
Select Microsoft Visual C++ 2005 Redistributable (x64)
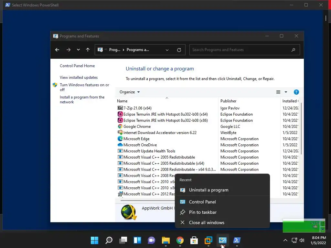164,163
